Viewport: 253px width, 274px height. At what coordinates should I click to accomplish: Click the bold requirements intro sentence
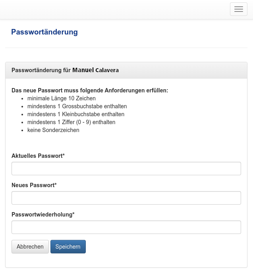(90, 90)
